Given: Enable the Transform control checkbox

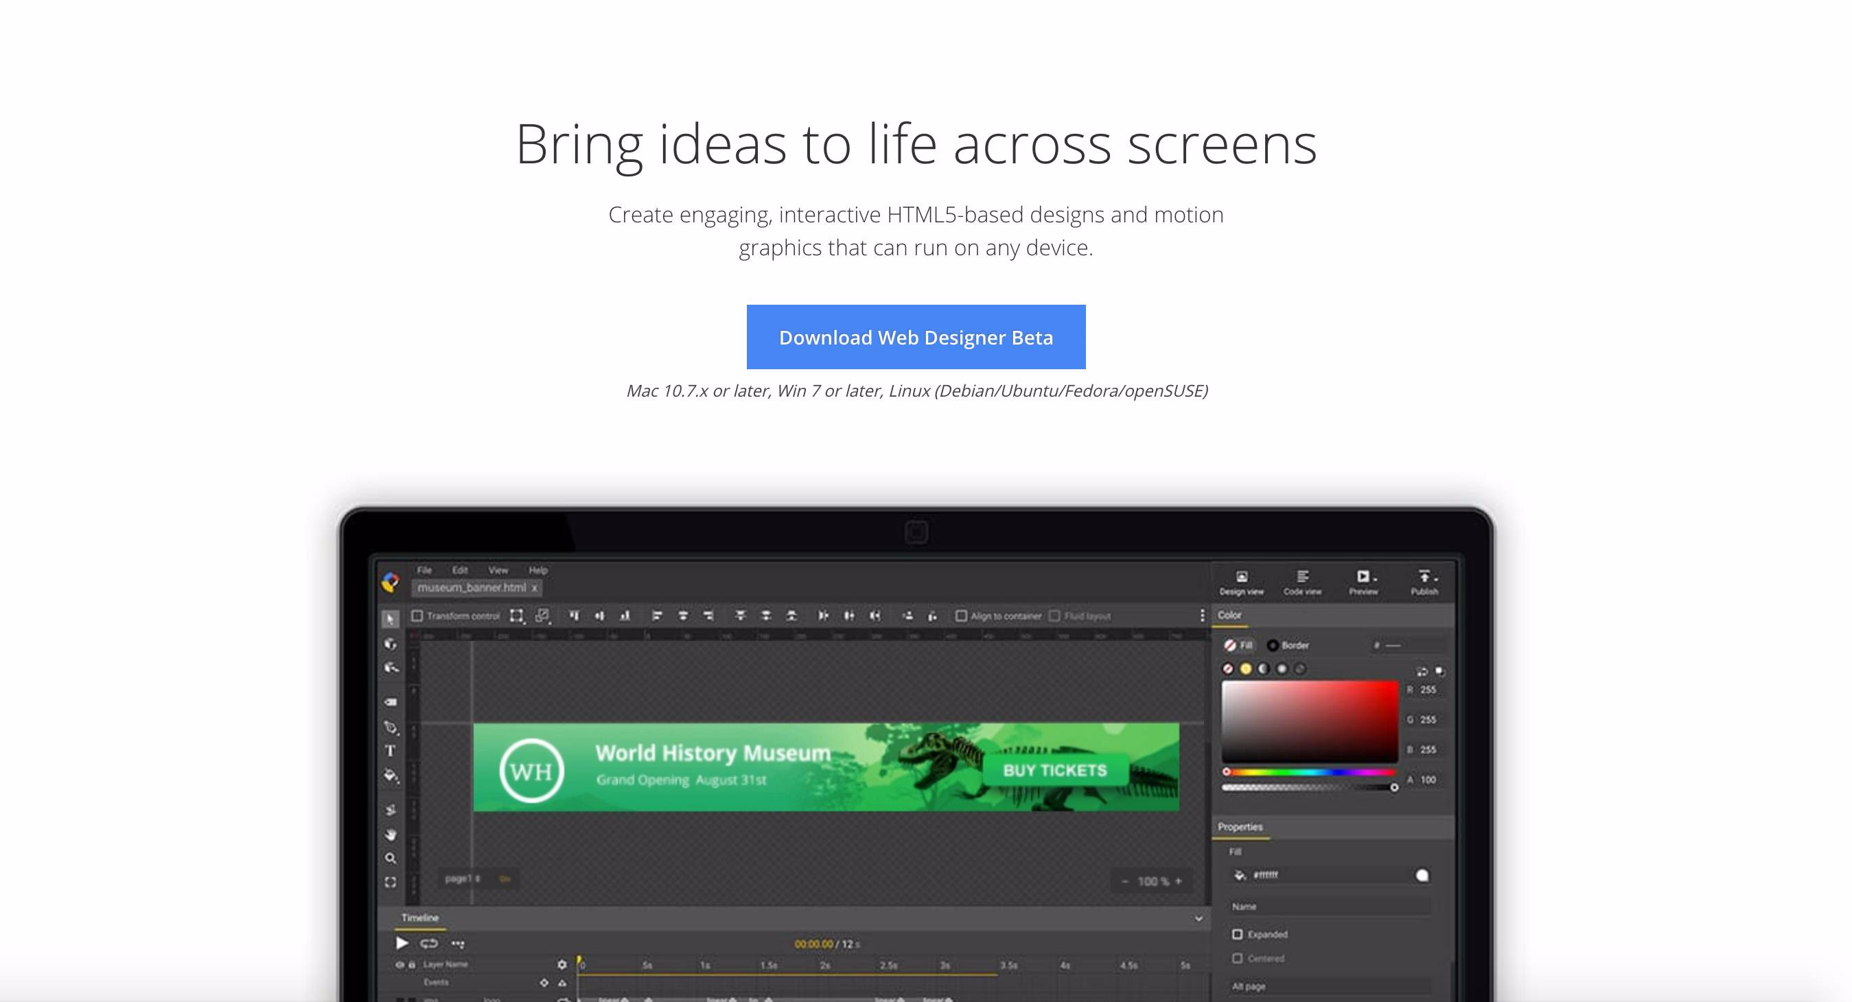Looking at the screenshot, I should (x=417, y=616).
